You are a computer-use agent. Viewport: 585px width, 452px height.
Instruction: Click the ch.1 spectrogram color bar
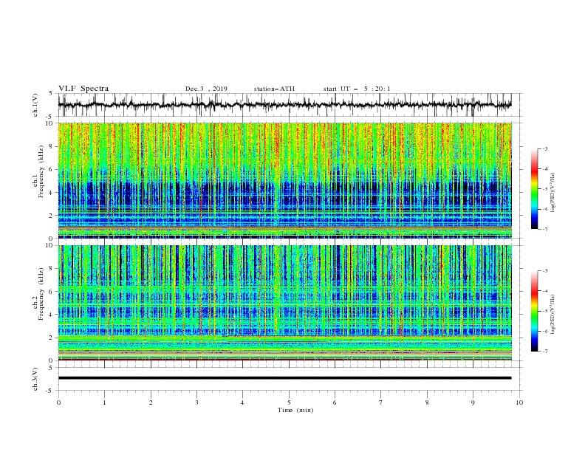point(535,188)
